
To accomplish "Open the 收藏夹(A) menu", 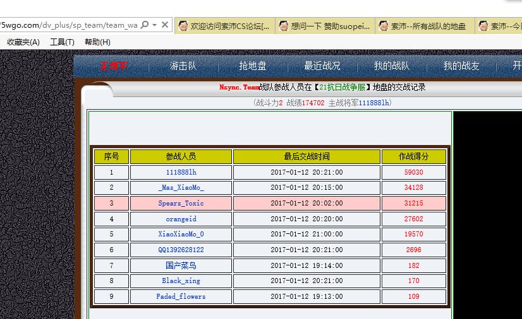I will coord(23,42).
